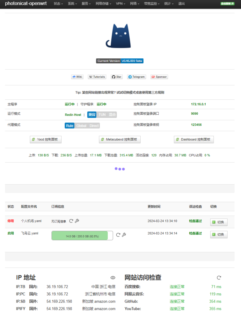Image resolution: width=241 pixels, height=313 pixels.
Task: Click the wrench icon for 飞鸟云.yaml
Action: coord(124,235)
